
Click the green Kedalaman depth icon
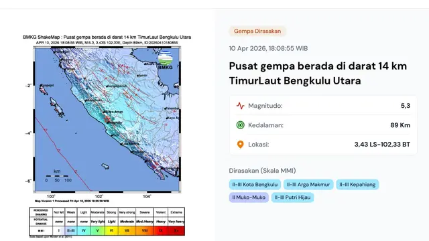[x=240, y=125]
